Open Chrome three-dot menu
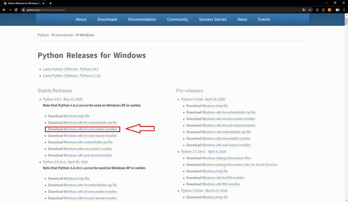Viewport: 348px width, 202px height. (344, 10)
